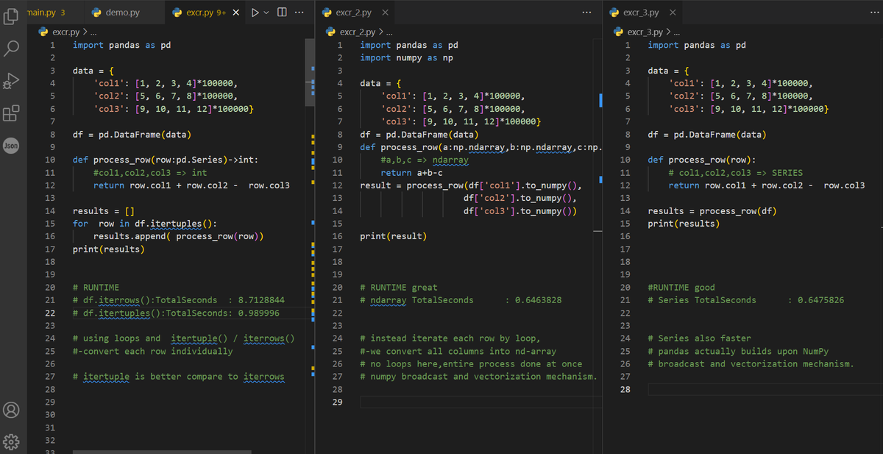Image resolution: width=883 pixels, height=454 pixels.
Task: Click '# RUNTIME great' comment
Action: tap(398, 288)
